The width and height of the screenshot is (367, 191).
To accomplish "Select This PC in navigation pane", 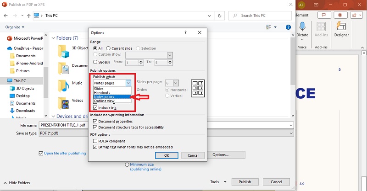I will pos(17,81).
